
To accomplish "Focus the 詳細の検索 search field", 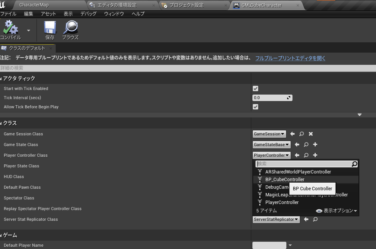I will coord(188,68).
